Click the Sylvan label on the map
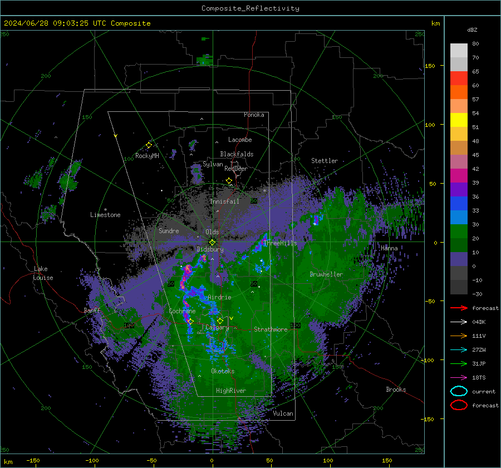 213,164
